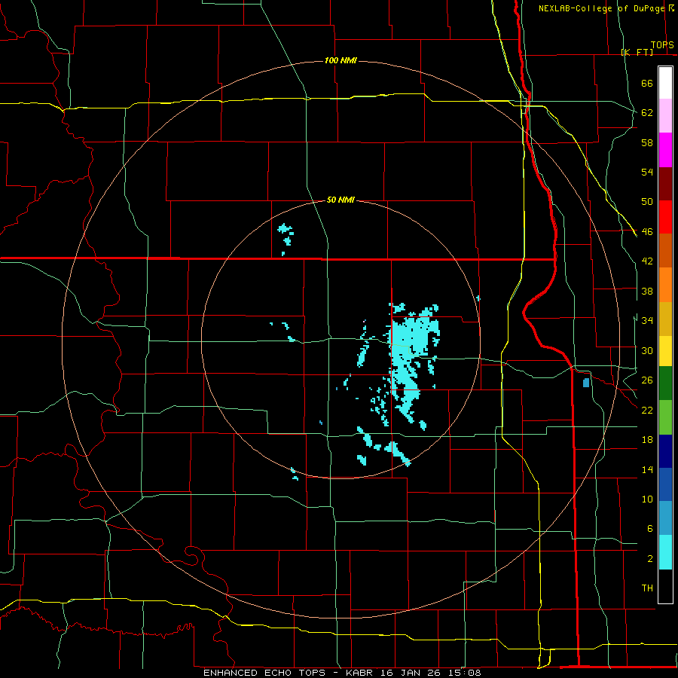Screen dimensions: 678x678
Task: Click the 18 legend value
Action: (x=647, y=440)
